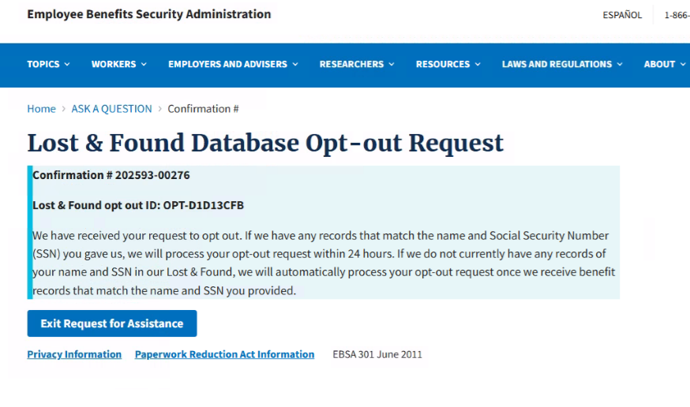Screen dimensions: 690x407
Task: Click the confirmation number 202593-00276
Action: tap(152, 175)
